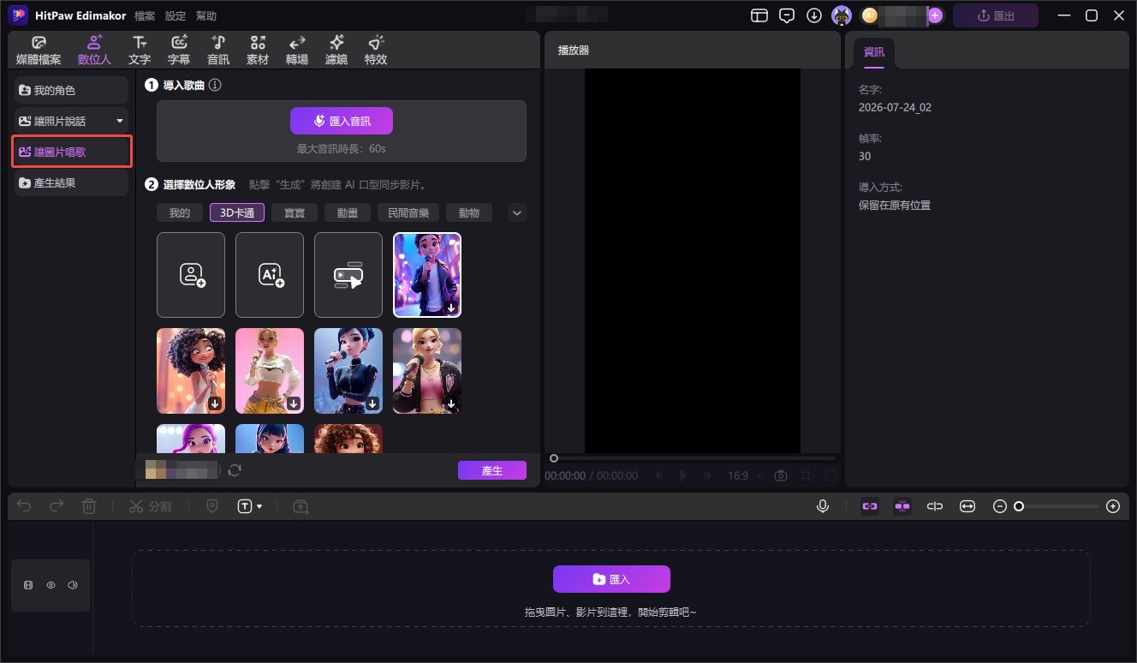The width and height of the screenshot is (1137, 663).
Task: Open the 濾鏡 filters tab
Action: 336,51
